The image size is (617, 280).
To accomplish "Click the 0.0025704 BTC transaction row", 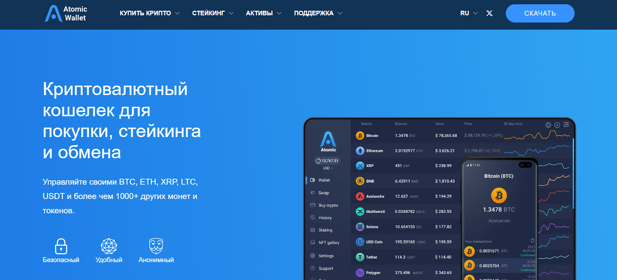I will pos(499,266).
